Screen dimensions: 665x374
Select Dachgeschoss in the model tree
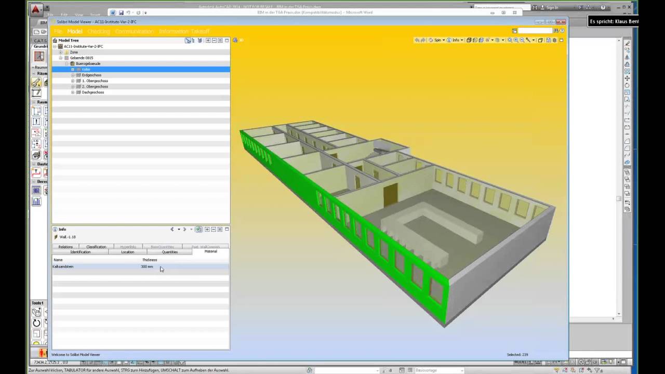[93, 92]
